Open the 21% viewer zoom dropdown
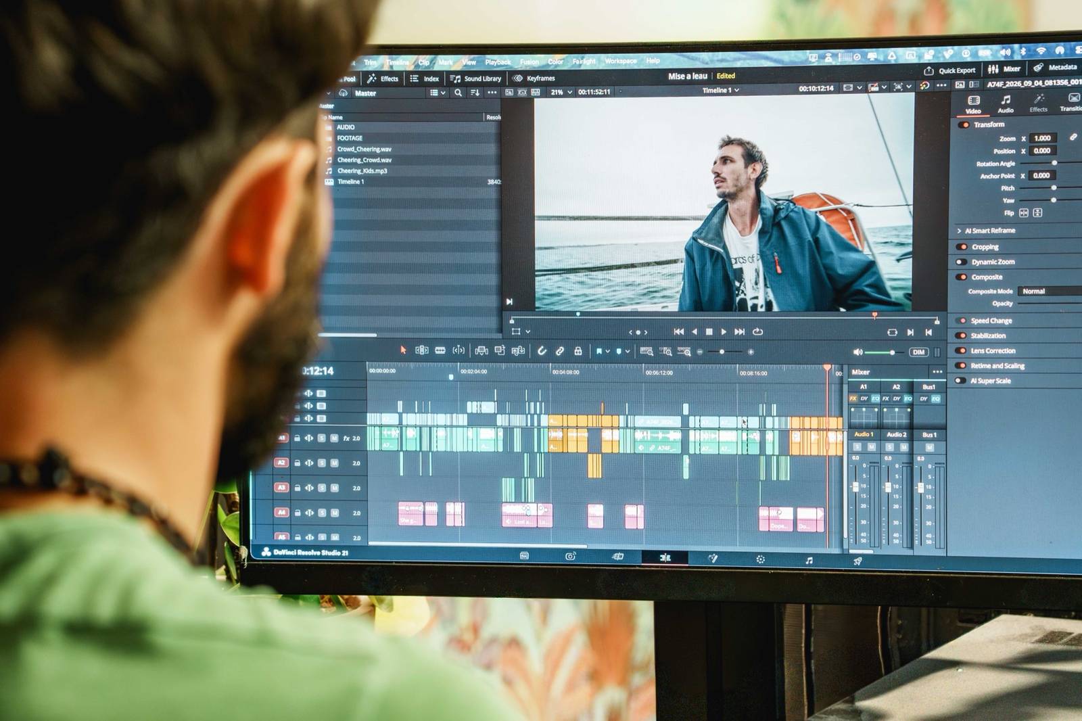Viewport: 1082px width, 721px height. pos(561,92)
